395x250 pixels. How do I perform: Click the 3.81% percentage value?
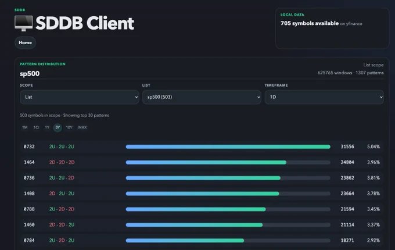[x=374, y=178]
